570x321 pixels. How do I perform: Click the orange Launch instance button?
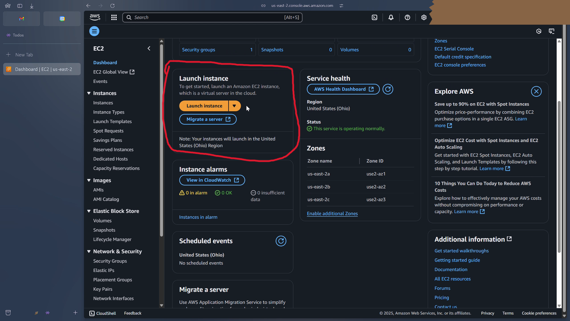204,106
